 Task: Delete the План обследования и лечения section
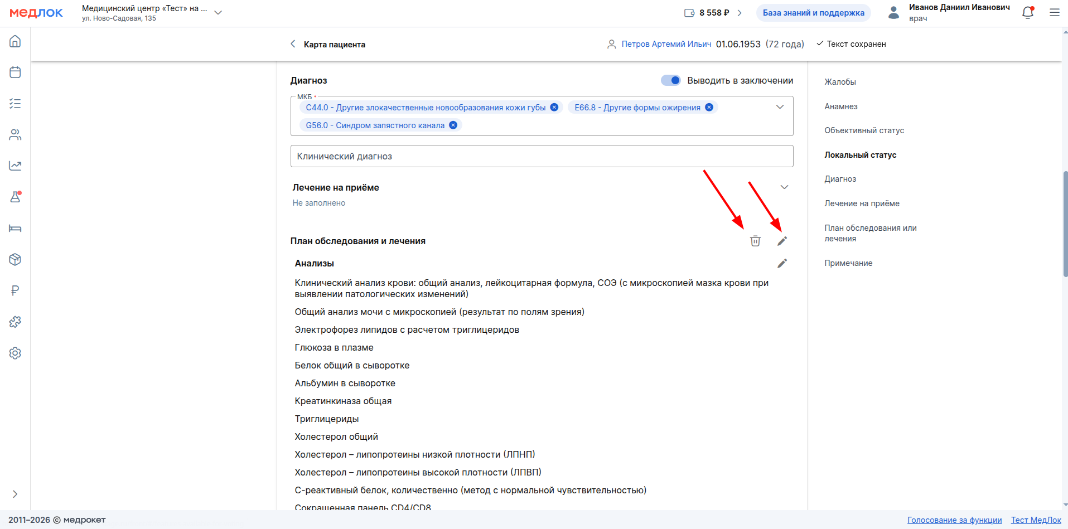[755, 241]
